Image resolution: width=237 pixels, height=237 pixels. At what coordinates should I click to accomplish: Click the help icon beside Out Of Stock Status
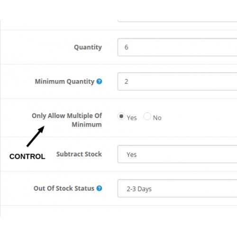(99, 188)
